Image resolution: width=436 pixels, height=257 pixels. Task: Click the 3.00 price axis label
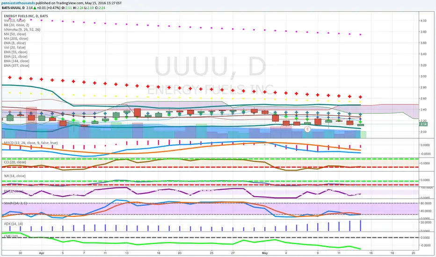pyautogui.click(x=423, y=76)
